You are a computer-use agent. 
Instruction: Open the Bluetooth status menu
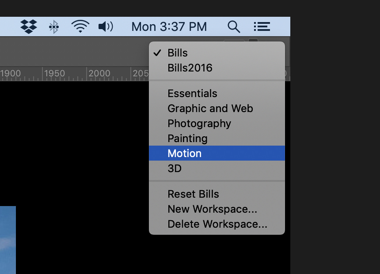(x=54, y=26)
